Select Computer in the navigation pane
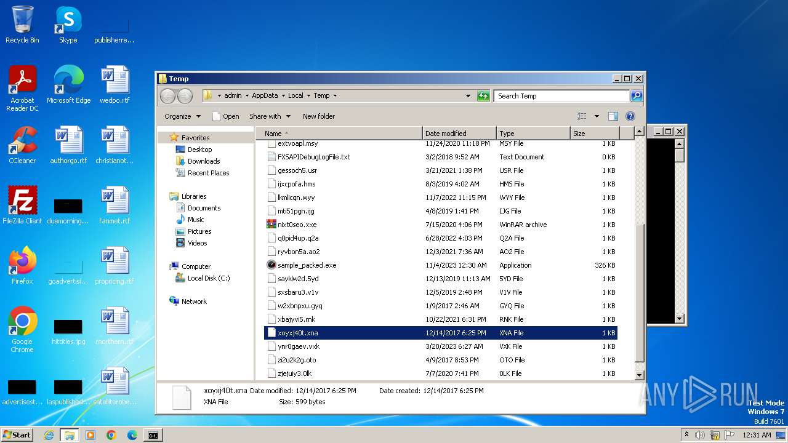The image size is (788, 443). (x=196, y=266)
